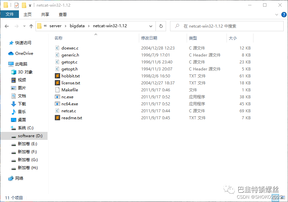288x202 pixels.
Task: Click the netcat-win32-1.12 breadcrumb segment
Action: [110, 26]
